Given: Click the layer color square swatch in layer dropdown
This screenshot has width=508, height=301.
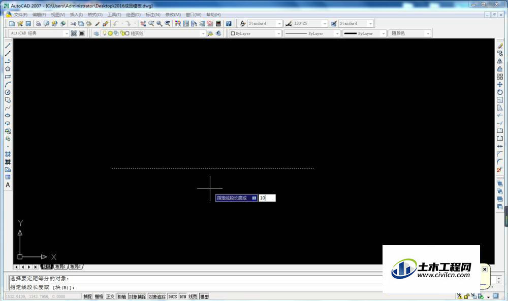Looking at the screenshot, I should point(128,33).
